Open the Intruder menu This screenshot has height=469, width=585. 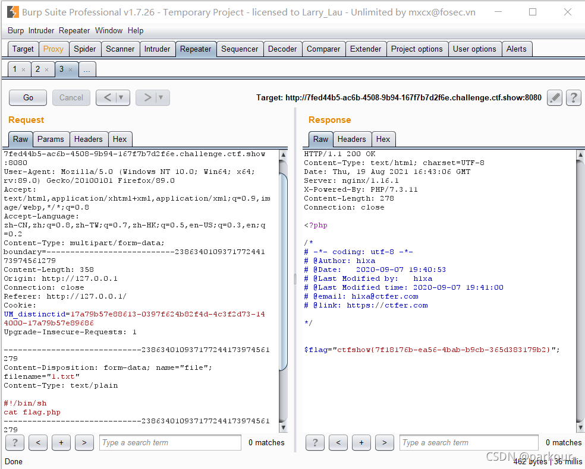(41, 30)
